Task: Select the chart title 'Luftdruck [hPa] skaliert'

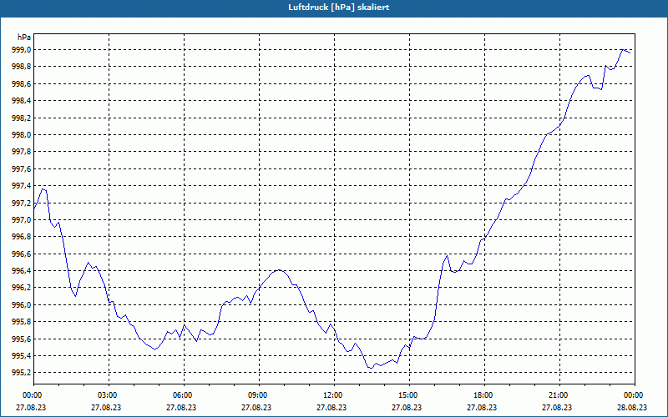Action: (x=339, y=8)
